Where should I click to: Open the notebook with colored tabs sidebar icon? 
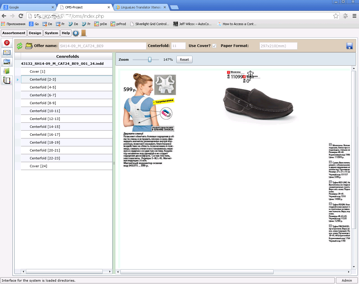(x=7, y=80)
